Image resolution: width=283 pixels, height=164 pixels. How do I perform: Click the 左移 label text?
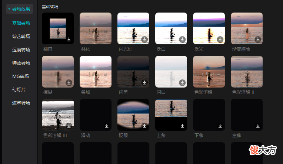[x=237, y=136]
